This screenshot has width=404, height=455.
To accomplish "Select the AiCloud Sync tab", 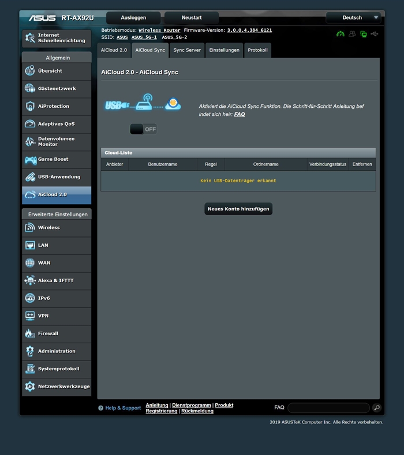I will click(150, 50).
